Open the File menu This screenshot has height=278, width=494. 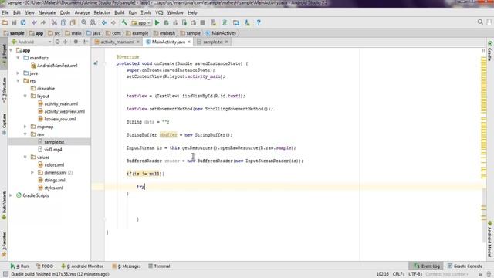[5, 12]
